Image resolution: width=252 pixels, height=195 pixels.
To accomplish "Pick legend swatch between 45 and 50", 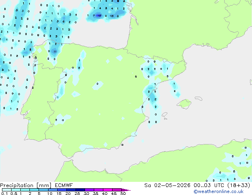I will (x=117, y=190).
